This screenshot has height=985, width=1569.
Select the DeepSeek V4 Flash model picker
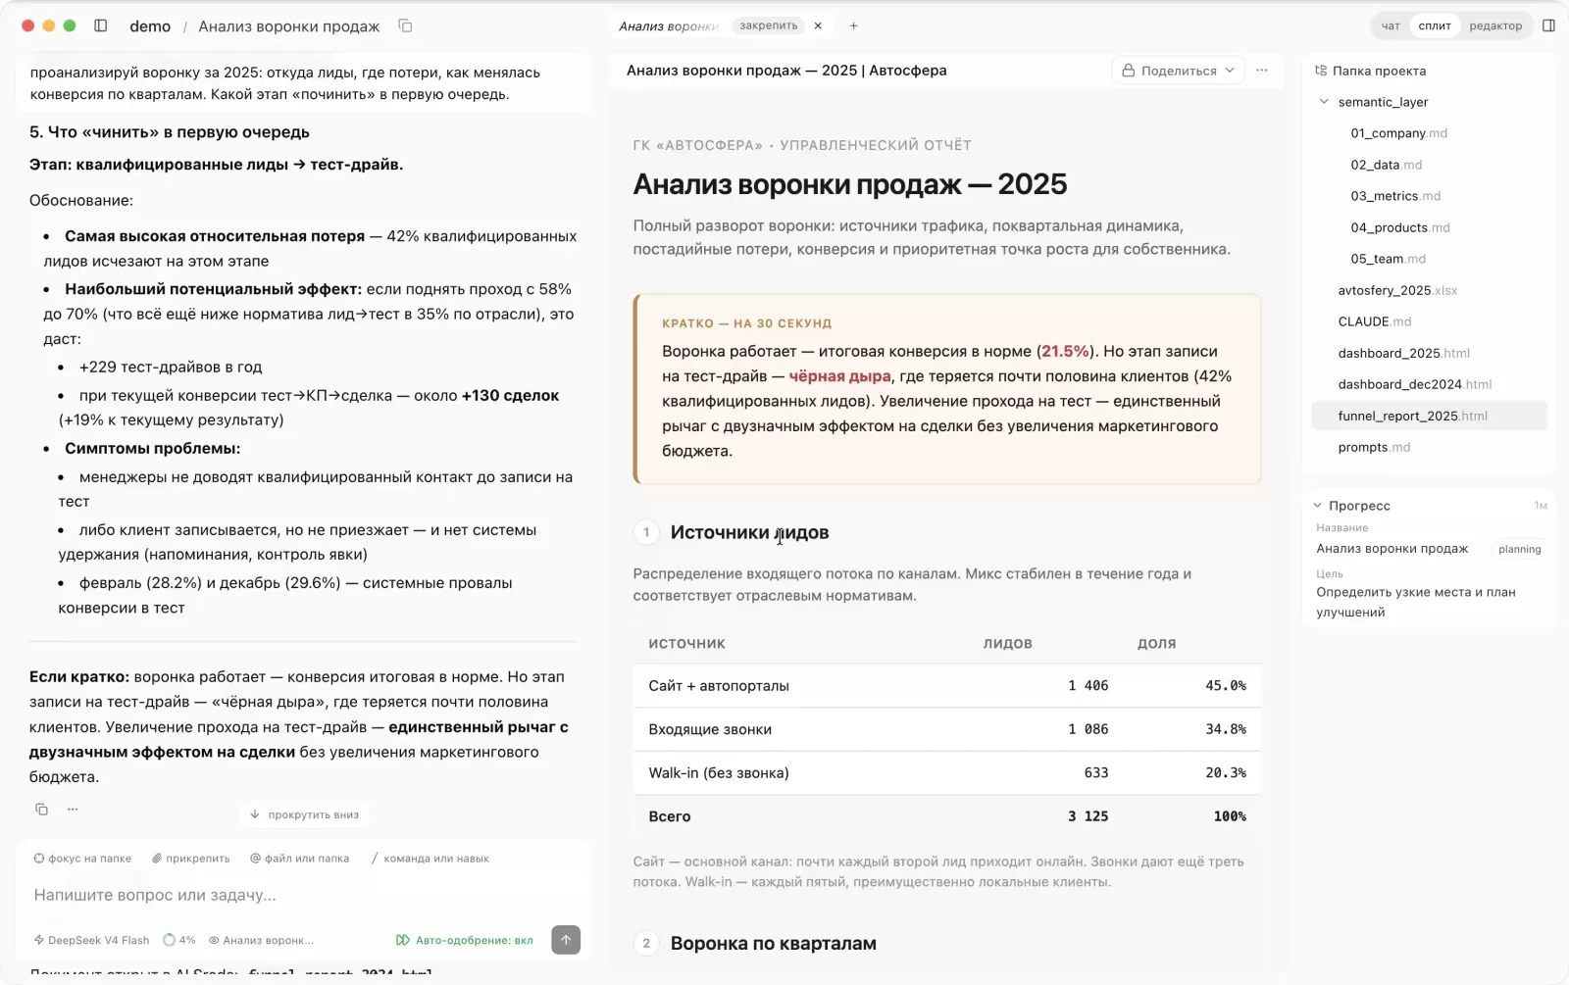91,940
